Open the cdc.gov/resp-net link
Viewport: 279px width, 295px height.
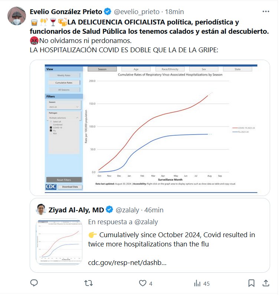pos(127,263)
